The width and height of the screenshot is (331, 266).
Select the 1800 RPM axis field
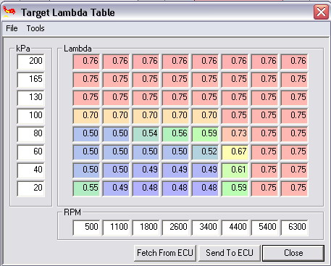click(146, 228)
